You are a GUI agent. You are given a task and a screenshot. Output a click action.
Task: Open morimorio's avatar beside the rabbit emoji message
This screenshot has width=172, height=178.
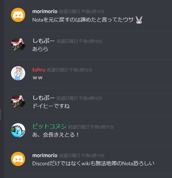[18, 15]
